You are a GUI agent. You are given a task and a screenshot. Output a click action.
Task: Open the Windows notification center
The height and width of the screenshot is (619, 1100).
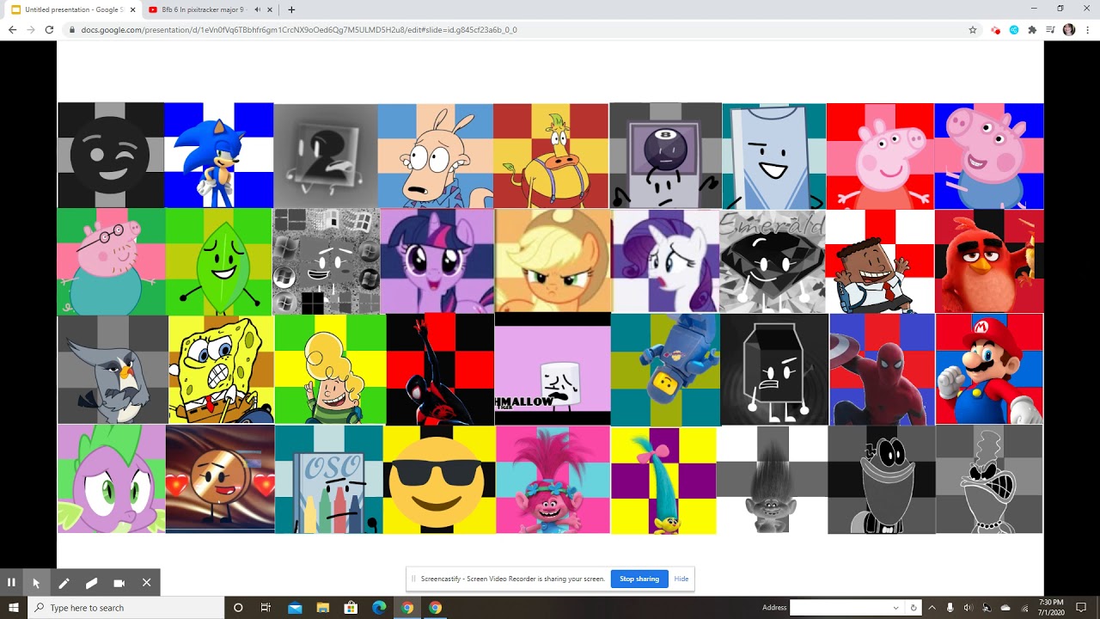coord(1082,607)
